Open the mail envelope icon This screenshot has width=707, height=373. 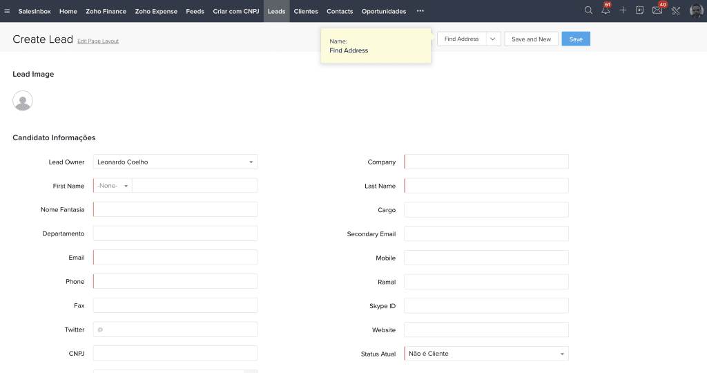(657, 11)
